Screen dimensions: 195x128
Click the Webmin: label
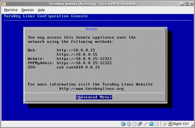[x=36, y=59]
